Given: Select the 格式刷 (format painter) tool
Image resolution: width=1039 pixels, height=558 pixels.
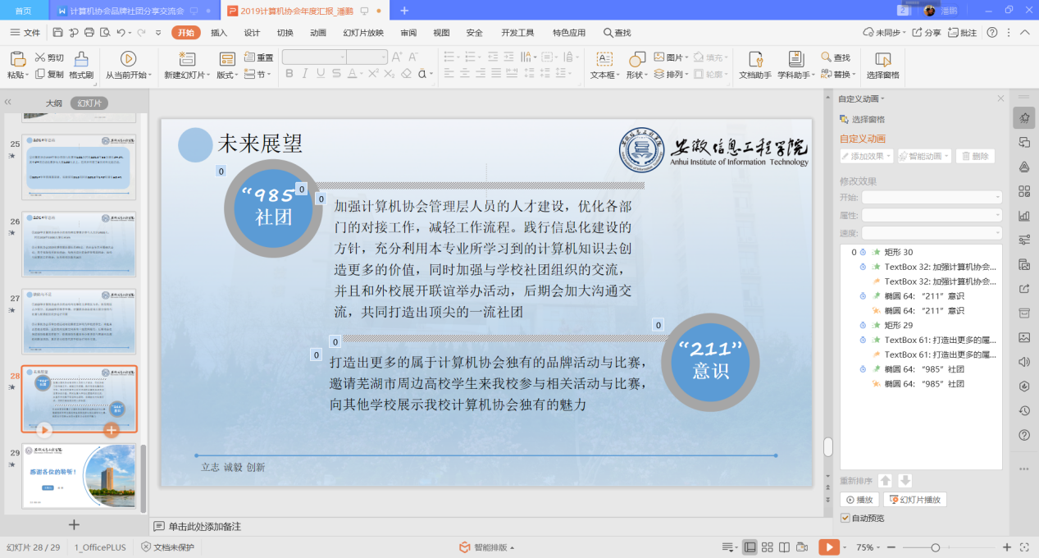Looking at the screenshot, I should [80, 65].
